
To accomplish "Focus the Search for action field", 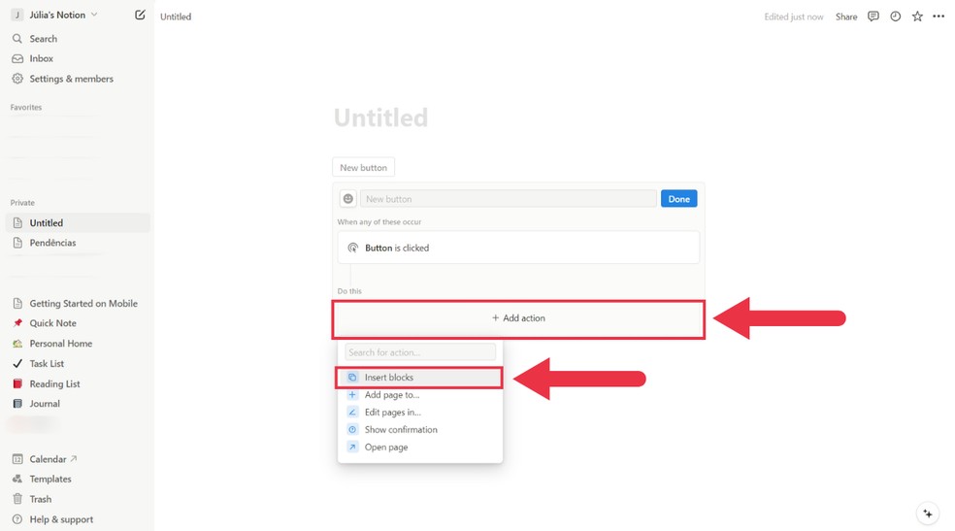I will click(420, 352).
